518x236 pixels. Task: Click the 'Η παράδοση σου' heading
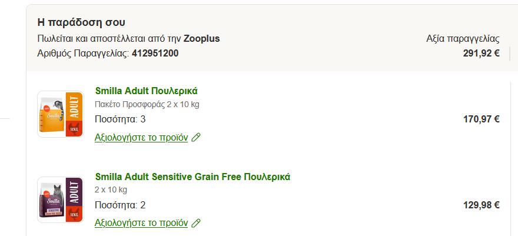click(x=81, y=23)
